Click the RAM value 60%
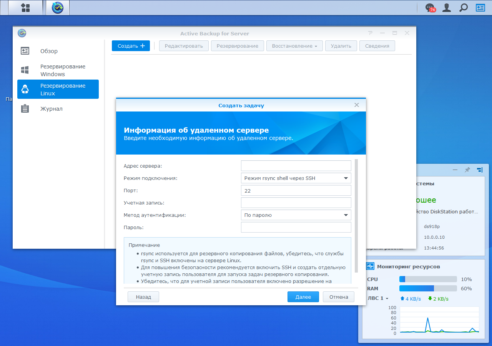Screen dimensions: 492x346 pos(466,288)
